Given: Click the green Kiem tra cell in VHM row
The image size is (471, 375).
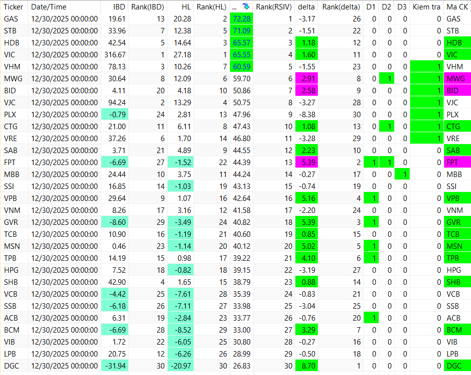Looking at the screenshot, I should click(427, 67).
